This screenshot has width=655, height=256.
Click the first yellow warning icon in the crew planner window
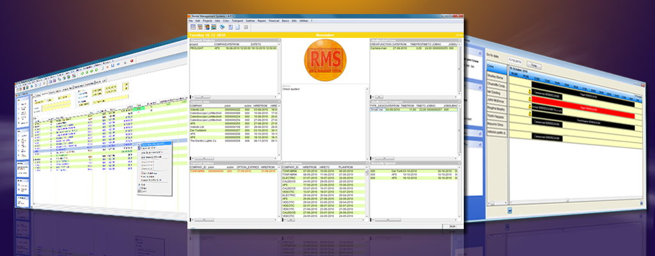coord(529,91)
